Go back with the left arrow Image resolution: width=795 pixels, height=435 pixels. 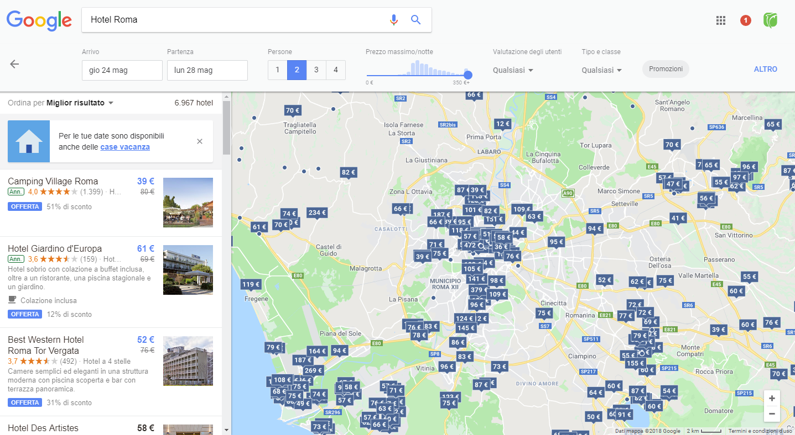click(x=14, y=64)
